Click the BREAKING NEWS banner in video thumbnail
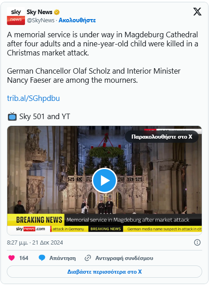 (x=39, y=220)
